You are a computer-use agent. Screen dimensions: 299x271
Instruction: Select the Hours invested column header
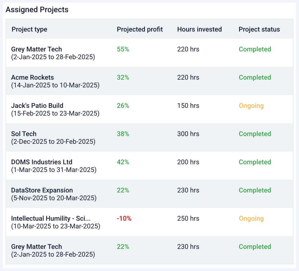[x=199, y=29]
